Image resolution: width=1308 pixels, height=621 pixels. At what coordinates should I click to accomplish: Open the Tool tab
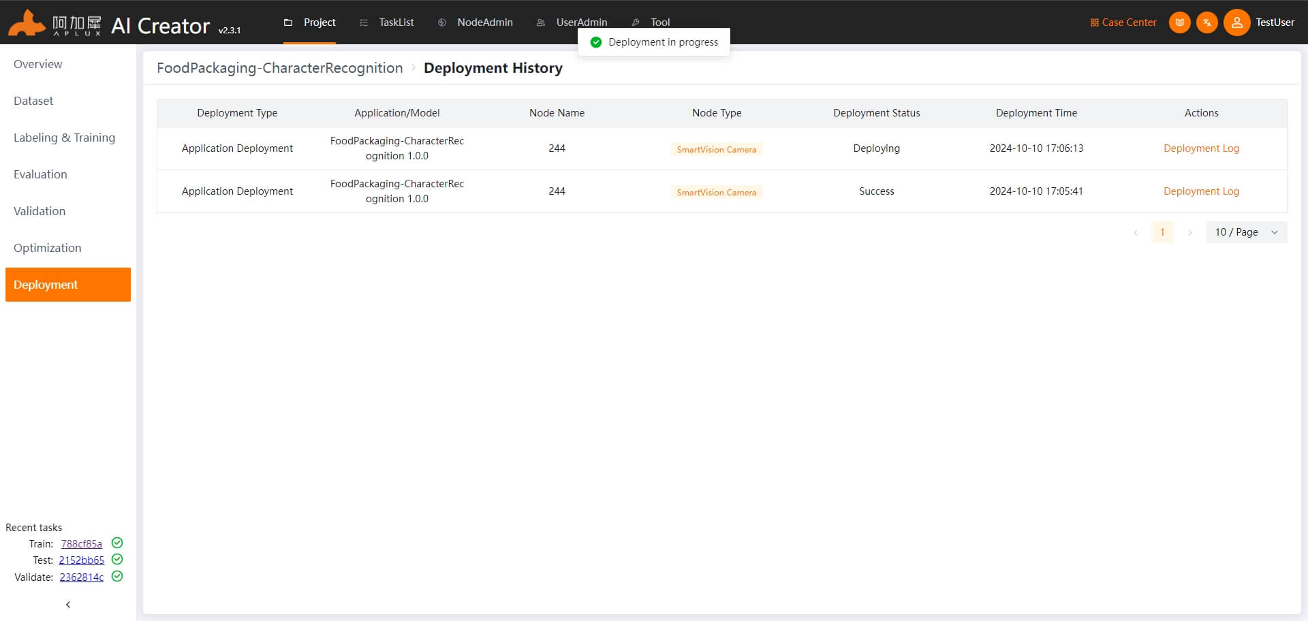(x=651, y=22)
